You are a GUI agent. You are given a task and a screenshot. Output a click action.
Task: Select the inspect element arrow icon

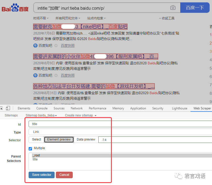(2, 108)
